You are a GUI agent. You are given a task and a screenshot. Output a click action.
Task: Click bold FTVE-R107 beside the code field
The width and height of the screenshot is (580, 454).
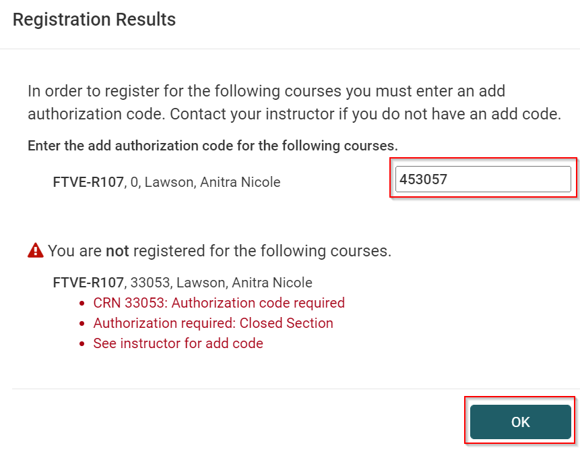(x=88, y=182)
